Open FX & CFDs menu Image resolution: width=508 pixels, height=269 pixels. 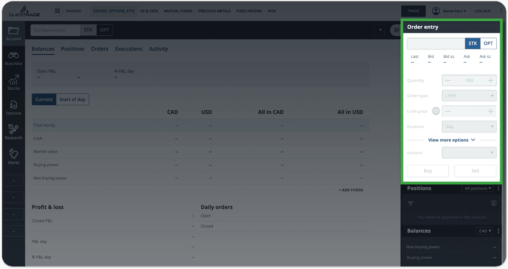point(150,11)
